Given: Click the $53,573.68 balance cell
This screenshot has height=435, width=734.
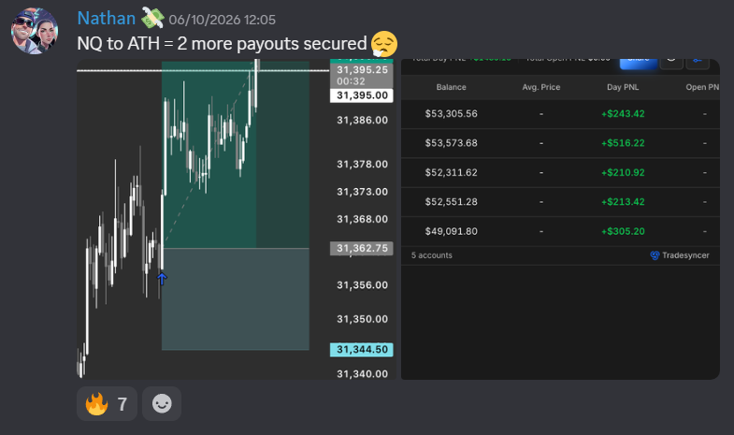Looking at the screenshot, I should 452,143.
